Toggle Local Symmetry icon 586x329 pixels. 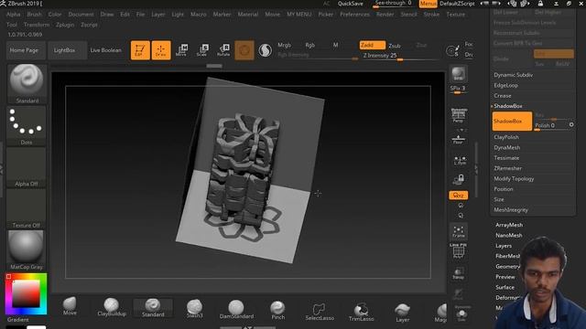pyautogui.click(x=460, y=161)
